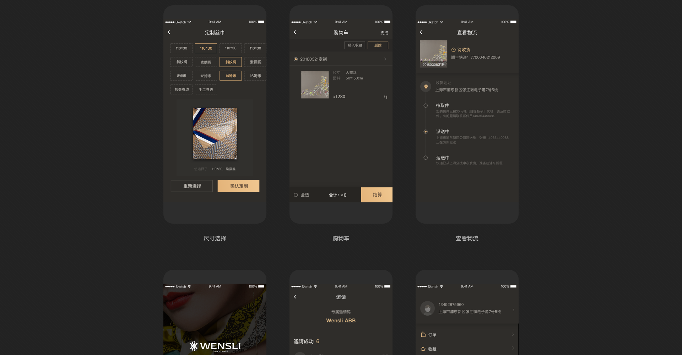Tap the profile avatar beside 13492875960
This screenshot has width=682, height=355.
tap(428, 308)
